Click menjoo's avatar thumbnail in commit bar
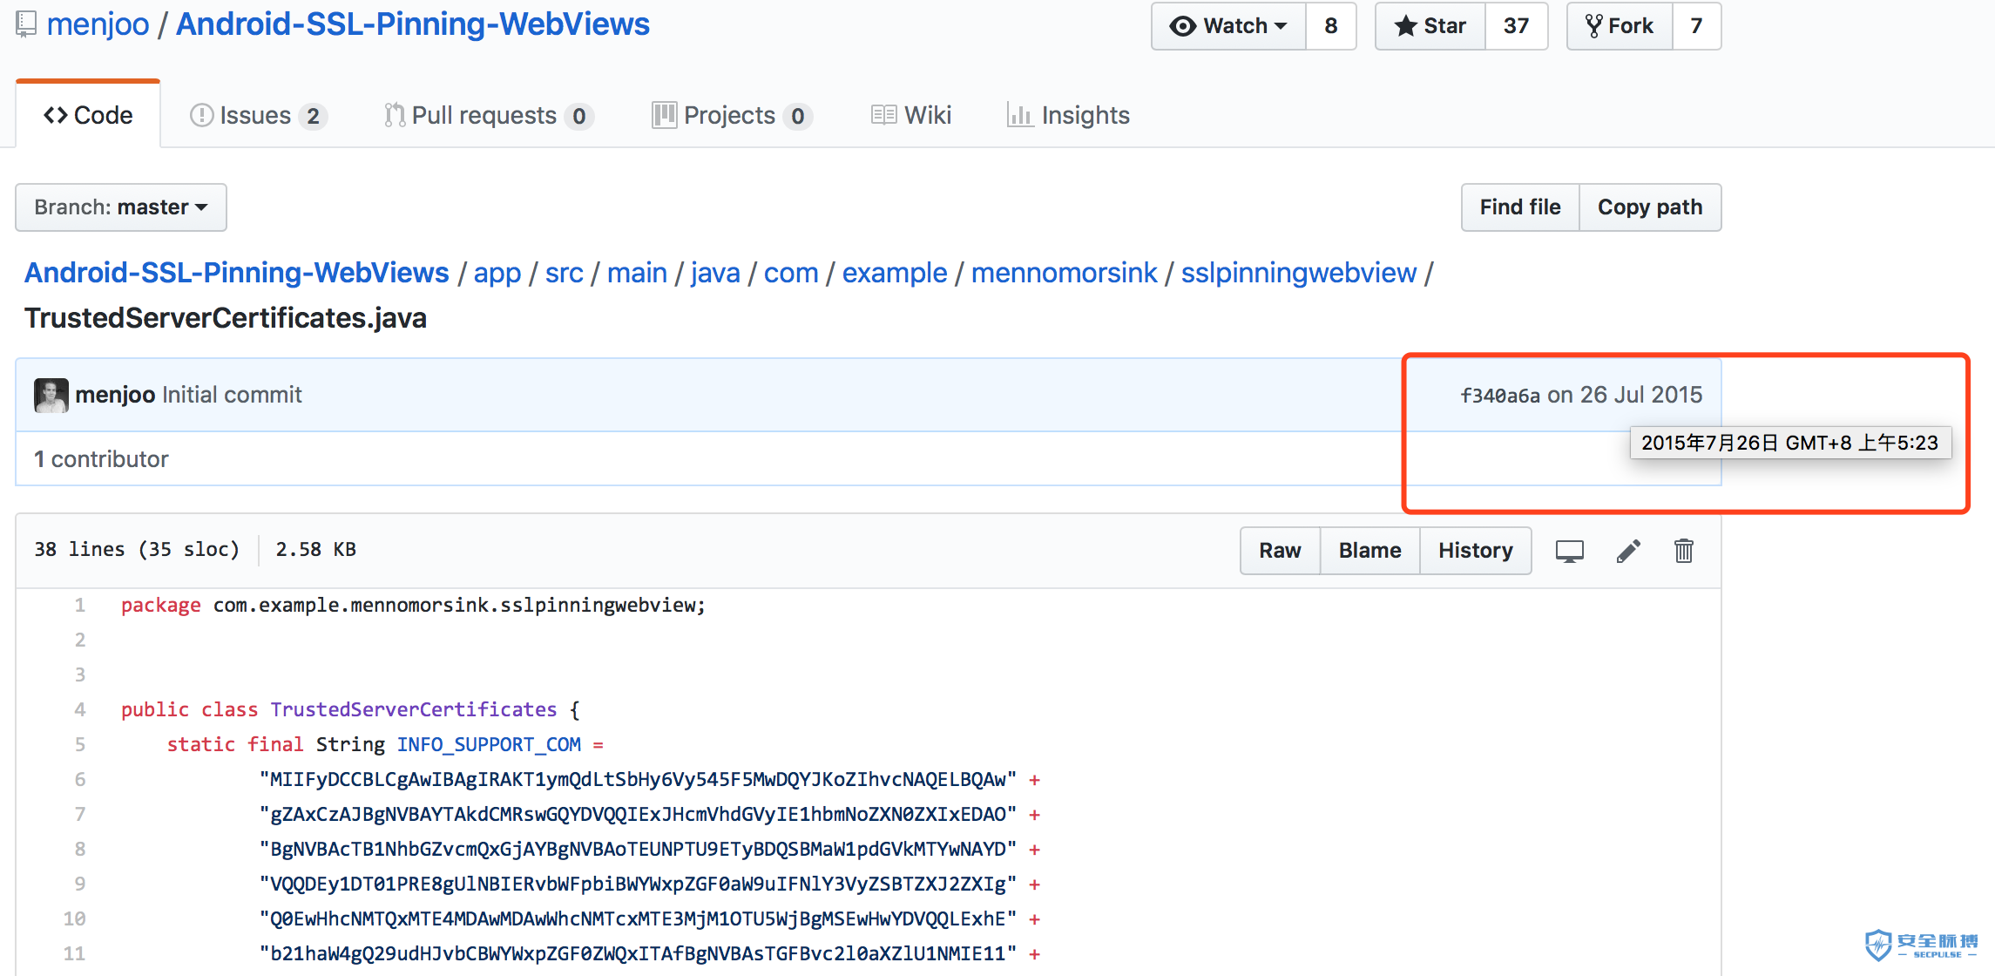 coord(51,395)
